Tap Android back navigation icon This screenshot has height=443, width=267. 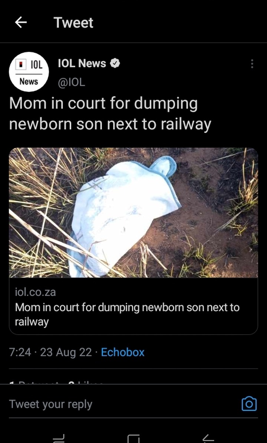coord(208,439)
